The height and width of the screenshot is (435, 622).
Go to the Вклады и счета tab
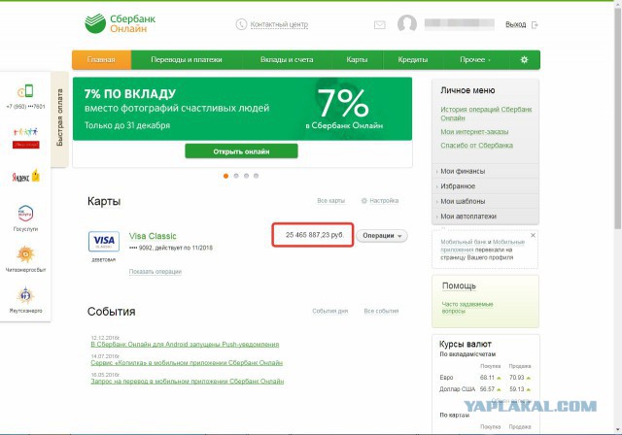pyautogui.click(x=287, y=60)
